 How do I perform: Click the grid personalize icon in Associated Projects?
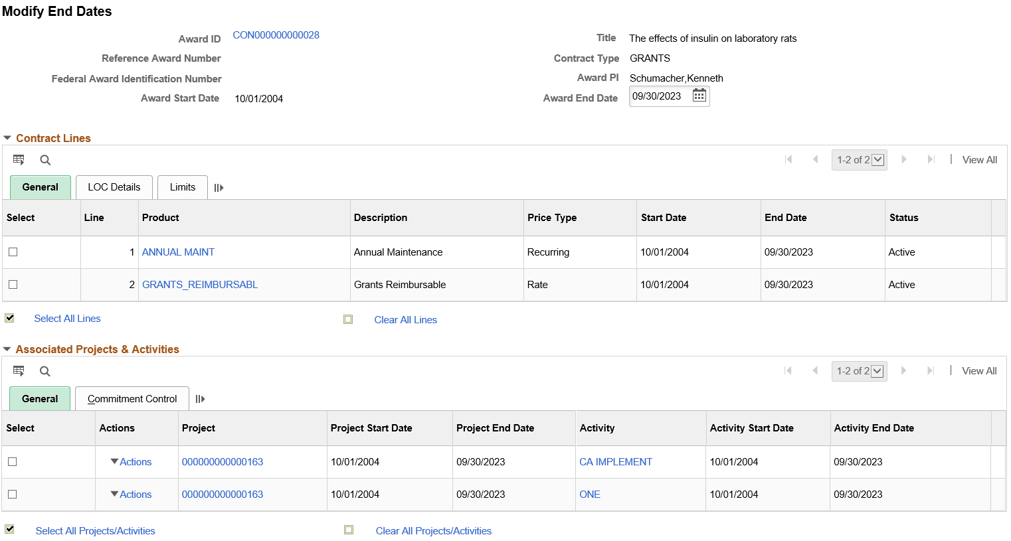click(18, 370)
